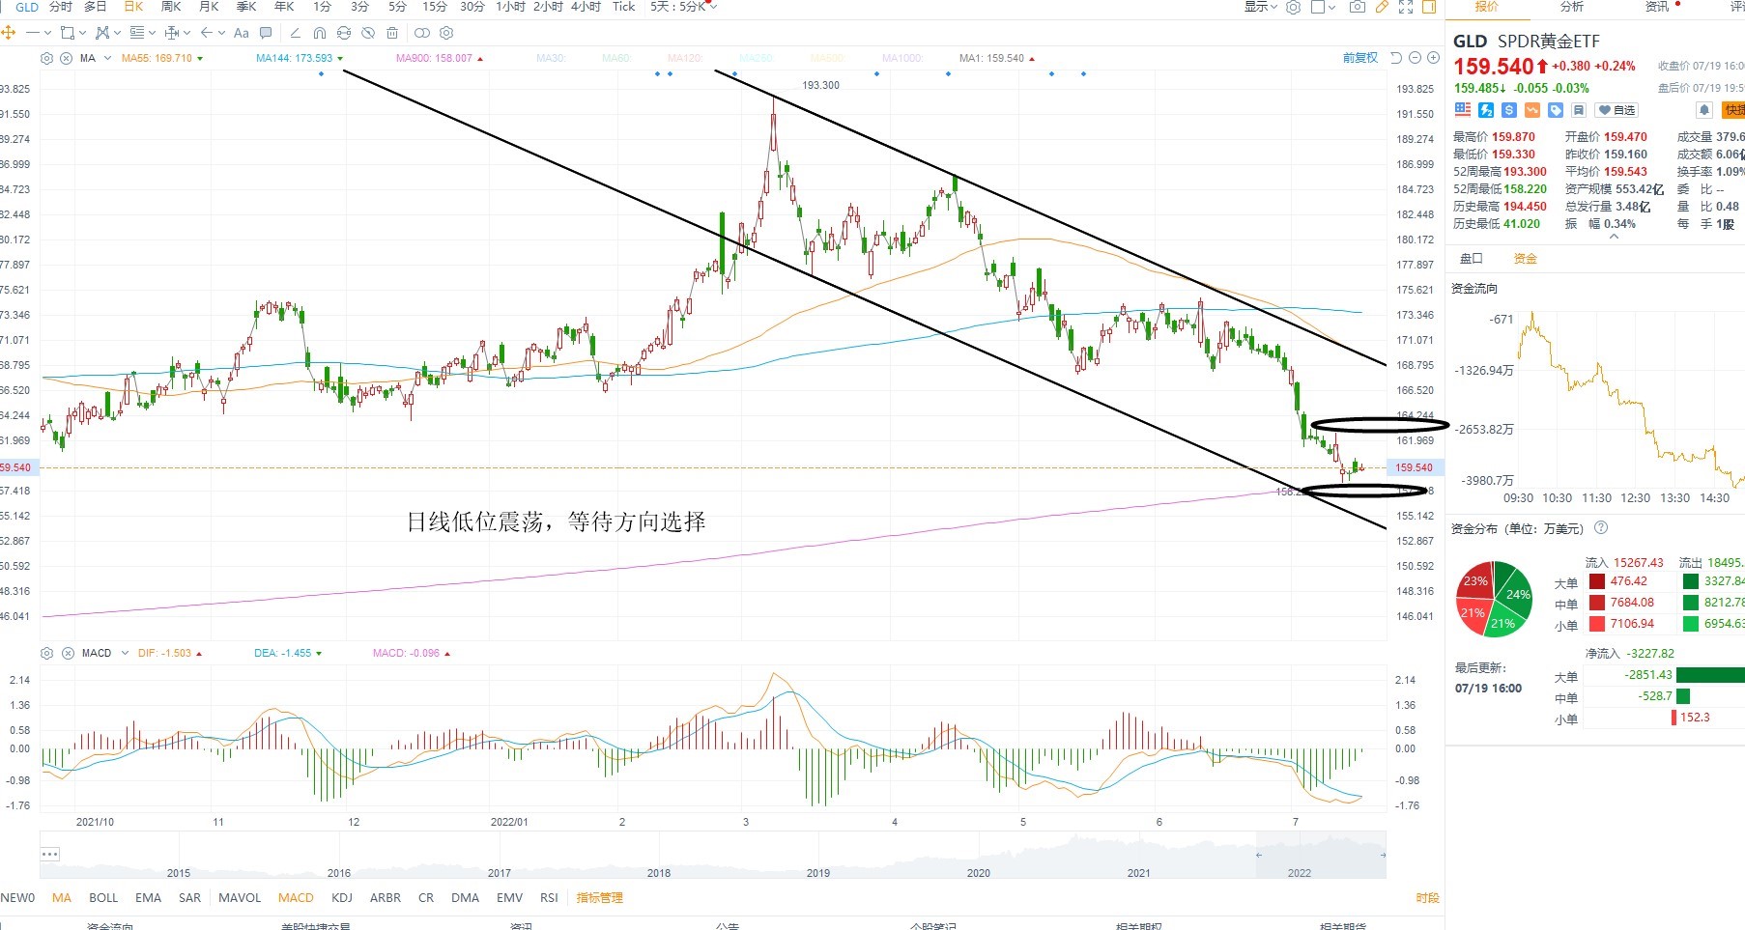Image resolution: width=1745 pixels, height=930 pixels.
Task: Insert a comment bubble annotation
Action: tap(266, 33)
